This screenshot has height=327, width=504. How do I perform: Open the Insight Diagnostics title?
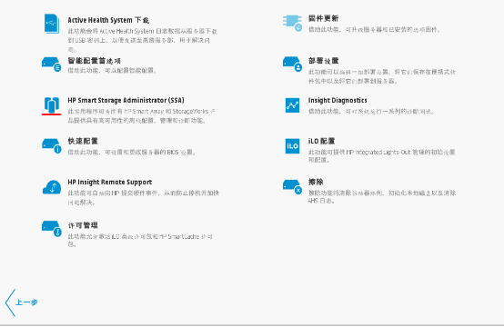click(338, 100)
